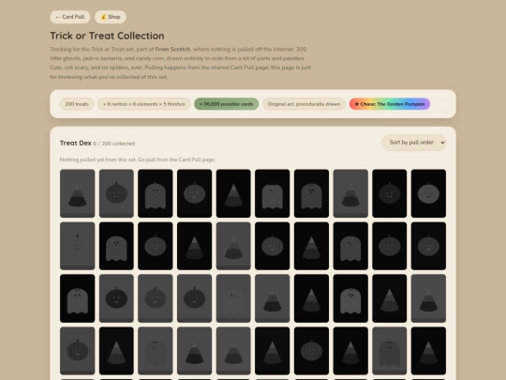Select fourth-row first card, grey pumpkin
The image size is (506, 380).
(78, 351)
